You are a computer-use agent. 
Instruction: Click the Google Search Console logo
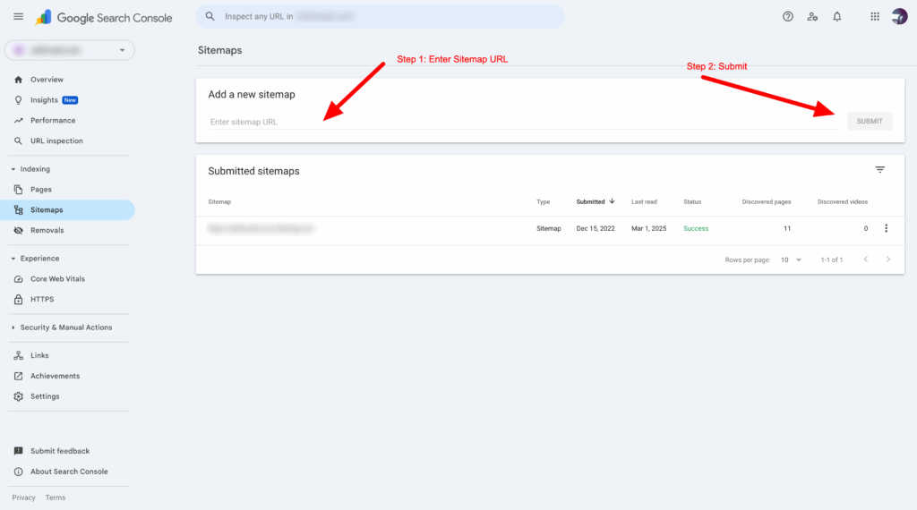tap(104, 18)
